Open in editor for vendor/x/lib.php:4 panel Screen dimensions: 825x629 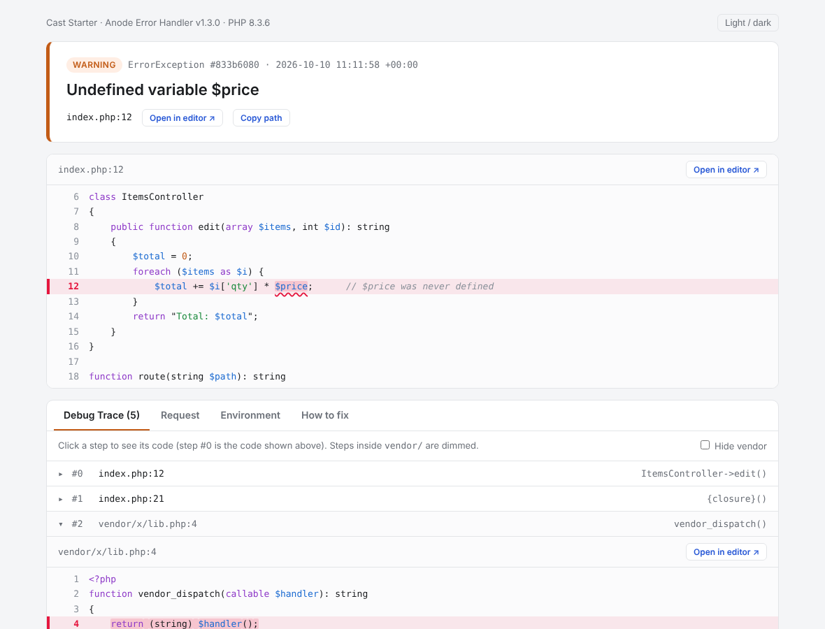[x=726, y=551]
